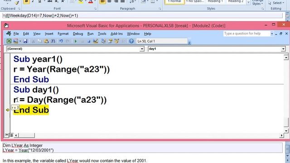Click the r = Year(Range("a23")) line
290x163 pixels.
point(62,69)
